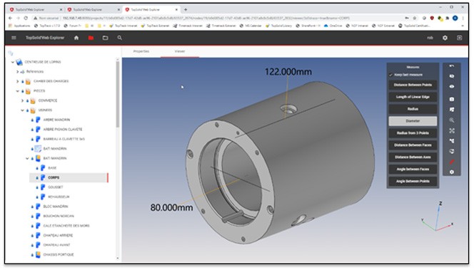Select the red measure ruler tool
The height and width of the screenshot is (270, 474).
point(452,162)
